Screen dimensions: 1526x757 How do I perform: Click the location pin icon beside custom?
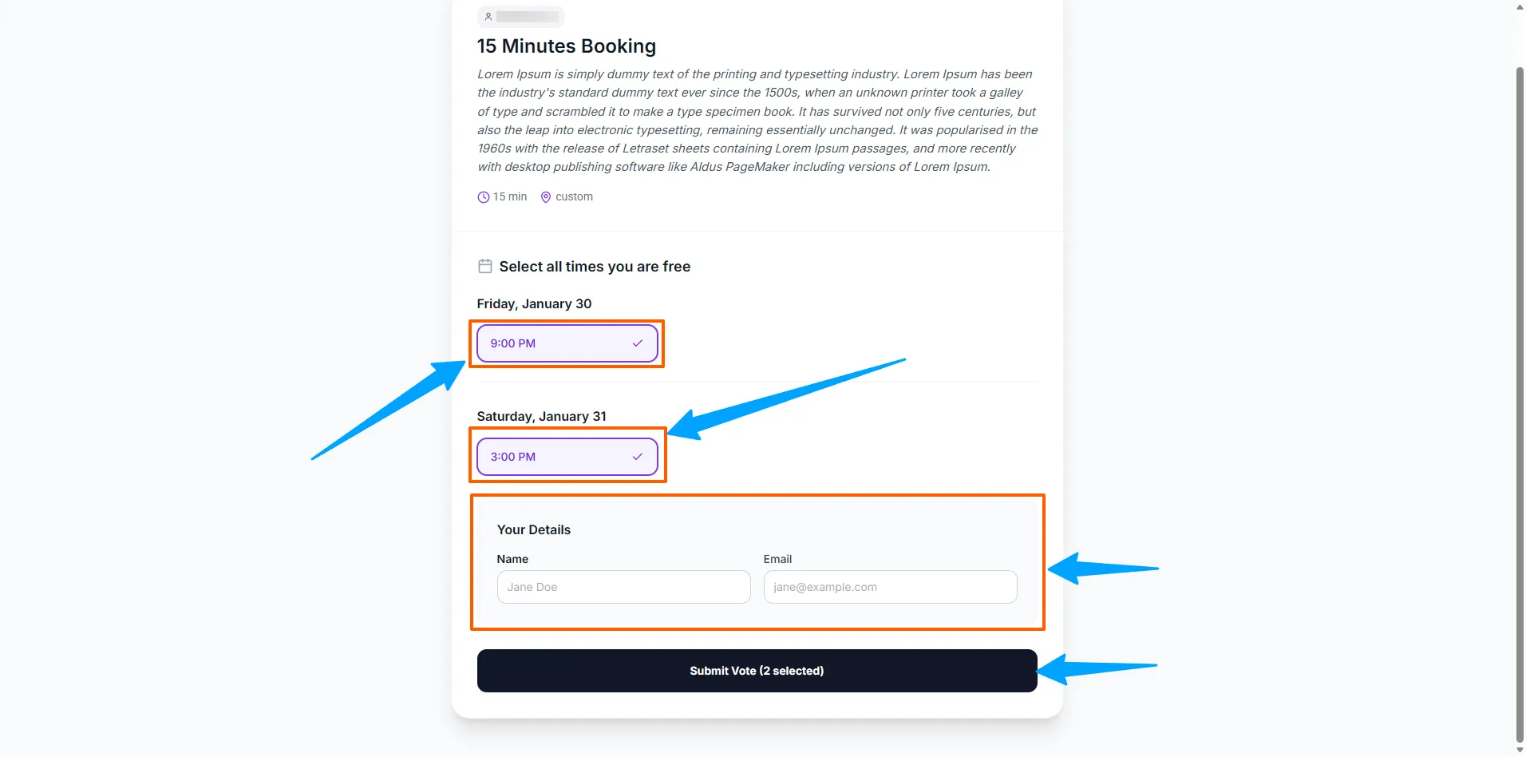click(546, 197)
